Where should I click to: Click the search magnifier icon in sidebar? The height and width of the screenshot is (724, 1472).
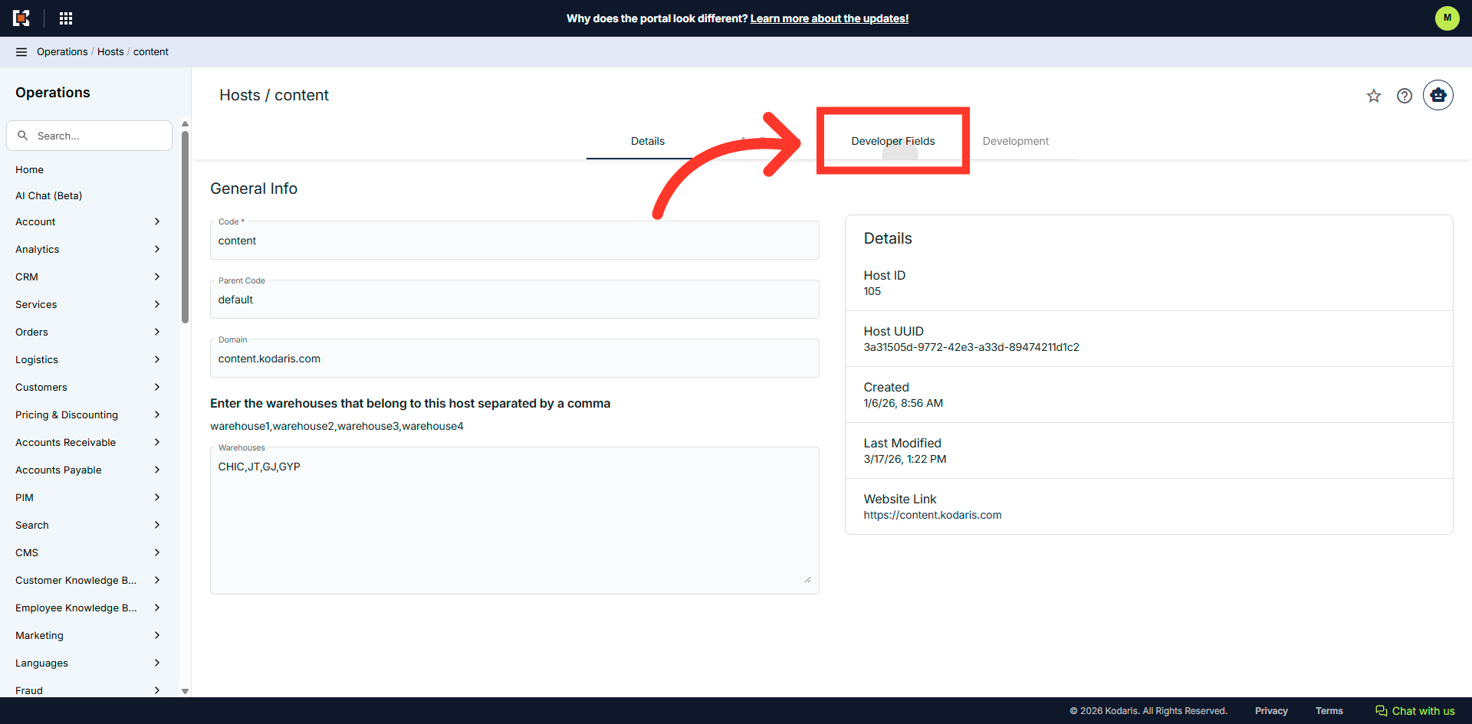(x=23, y=136)
